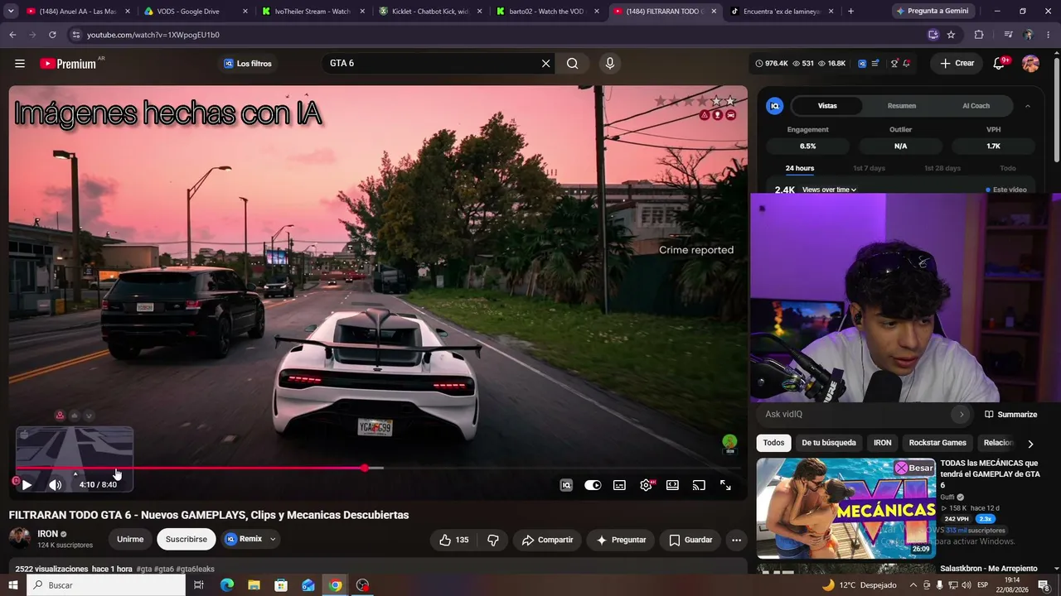Image resolution: width=1061 pixels, height=596 pixels.
Task: Switch player to theater mode
Action: [x=672, y=485]
